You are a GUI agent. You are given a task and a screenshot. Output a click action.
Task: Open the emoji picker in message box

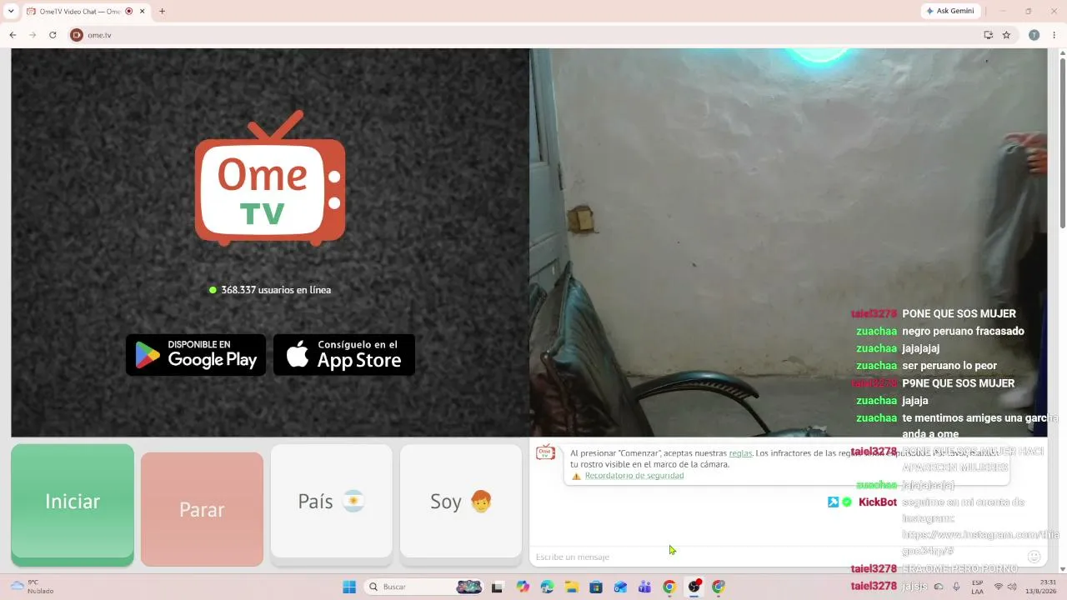click(1034, 557)
